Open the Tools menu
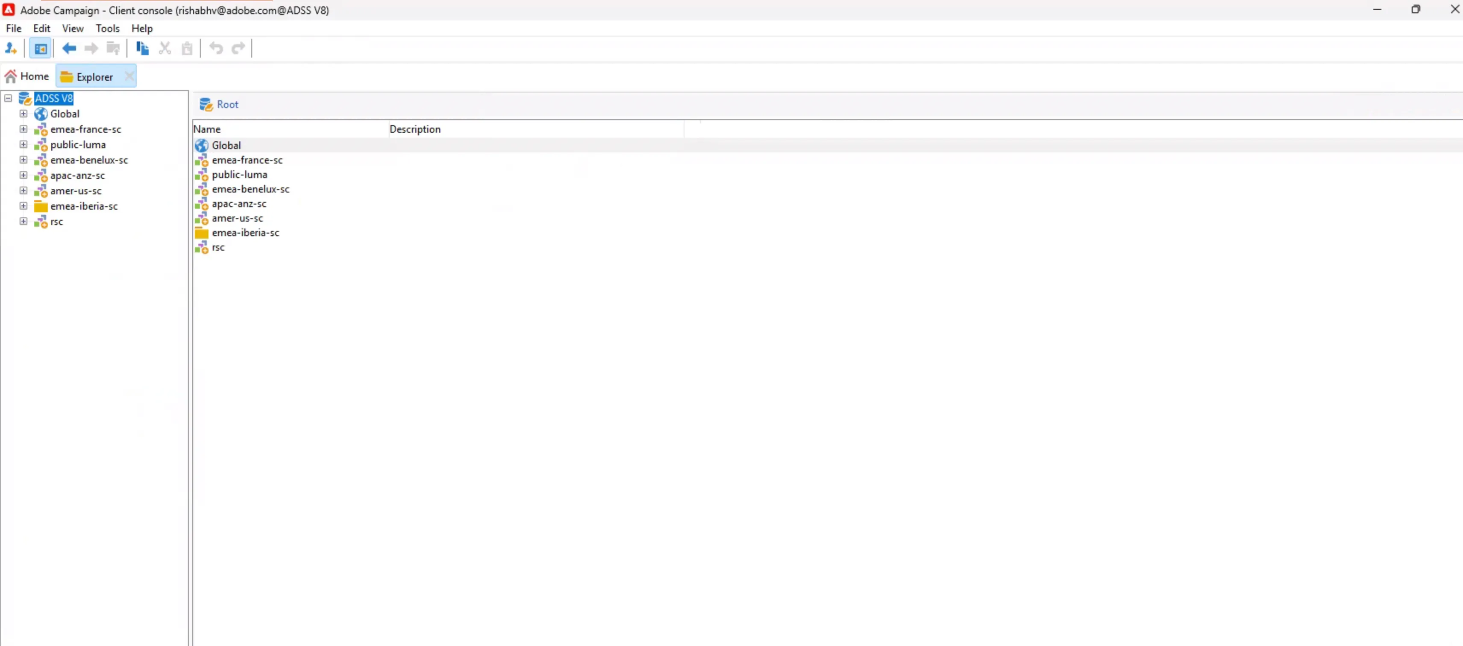Image resolution: width=1463 pixels, height=646 pixels. tap(107, 28)
